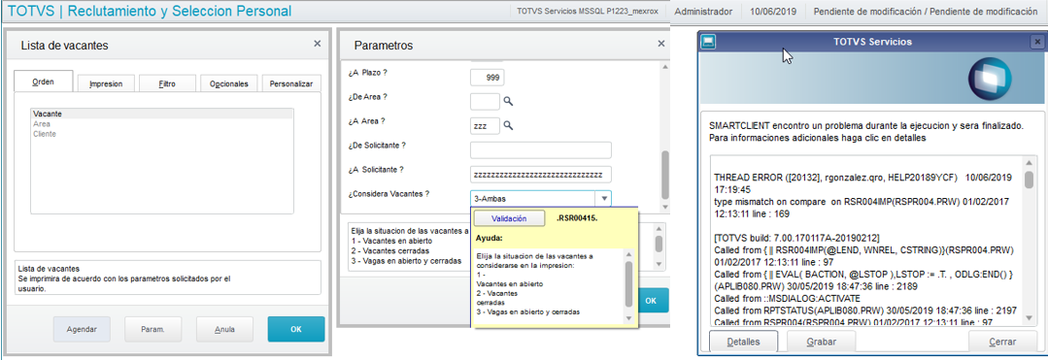Open the 3-Ambas combo box
This screenshot has height=360, width=1048.
click(x=540, y=198)
